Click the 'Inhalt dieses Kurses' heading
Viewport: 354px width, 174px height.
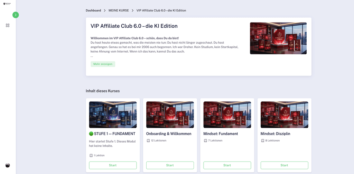pos(103,91)
